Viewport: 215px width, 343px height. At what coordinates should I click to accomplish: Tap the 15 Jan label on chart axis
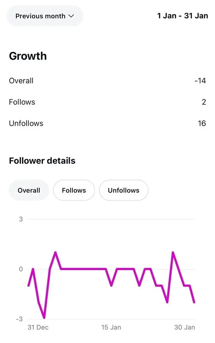pos(111,327)
